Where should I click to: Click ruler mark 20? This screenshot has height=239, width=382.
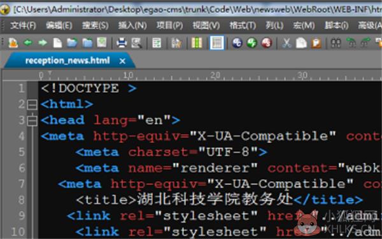pos(215,76)
